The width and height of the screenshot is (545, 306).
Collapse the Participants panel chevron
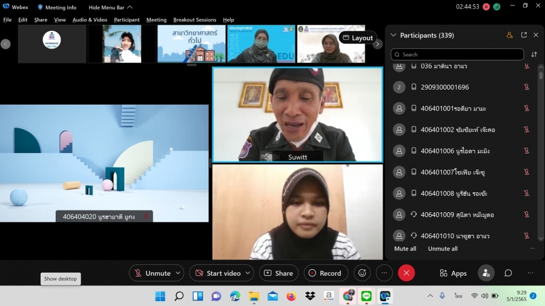[x=393, y=35]
